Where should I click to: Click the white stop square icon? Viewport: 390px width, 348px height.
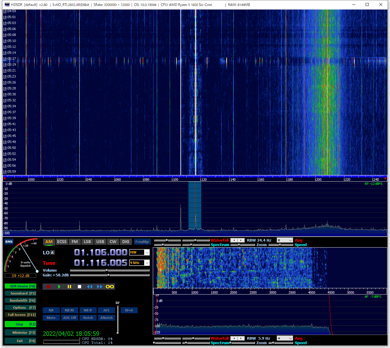(79, 286)
